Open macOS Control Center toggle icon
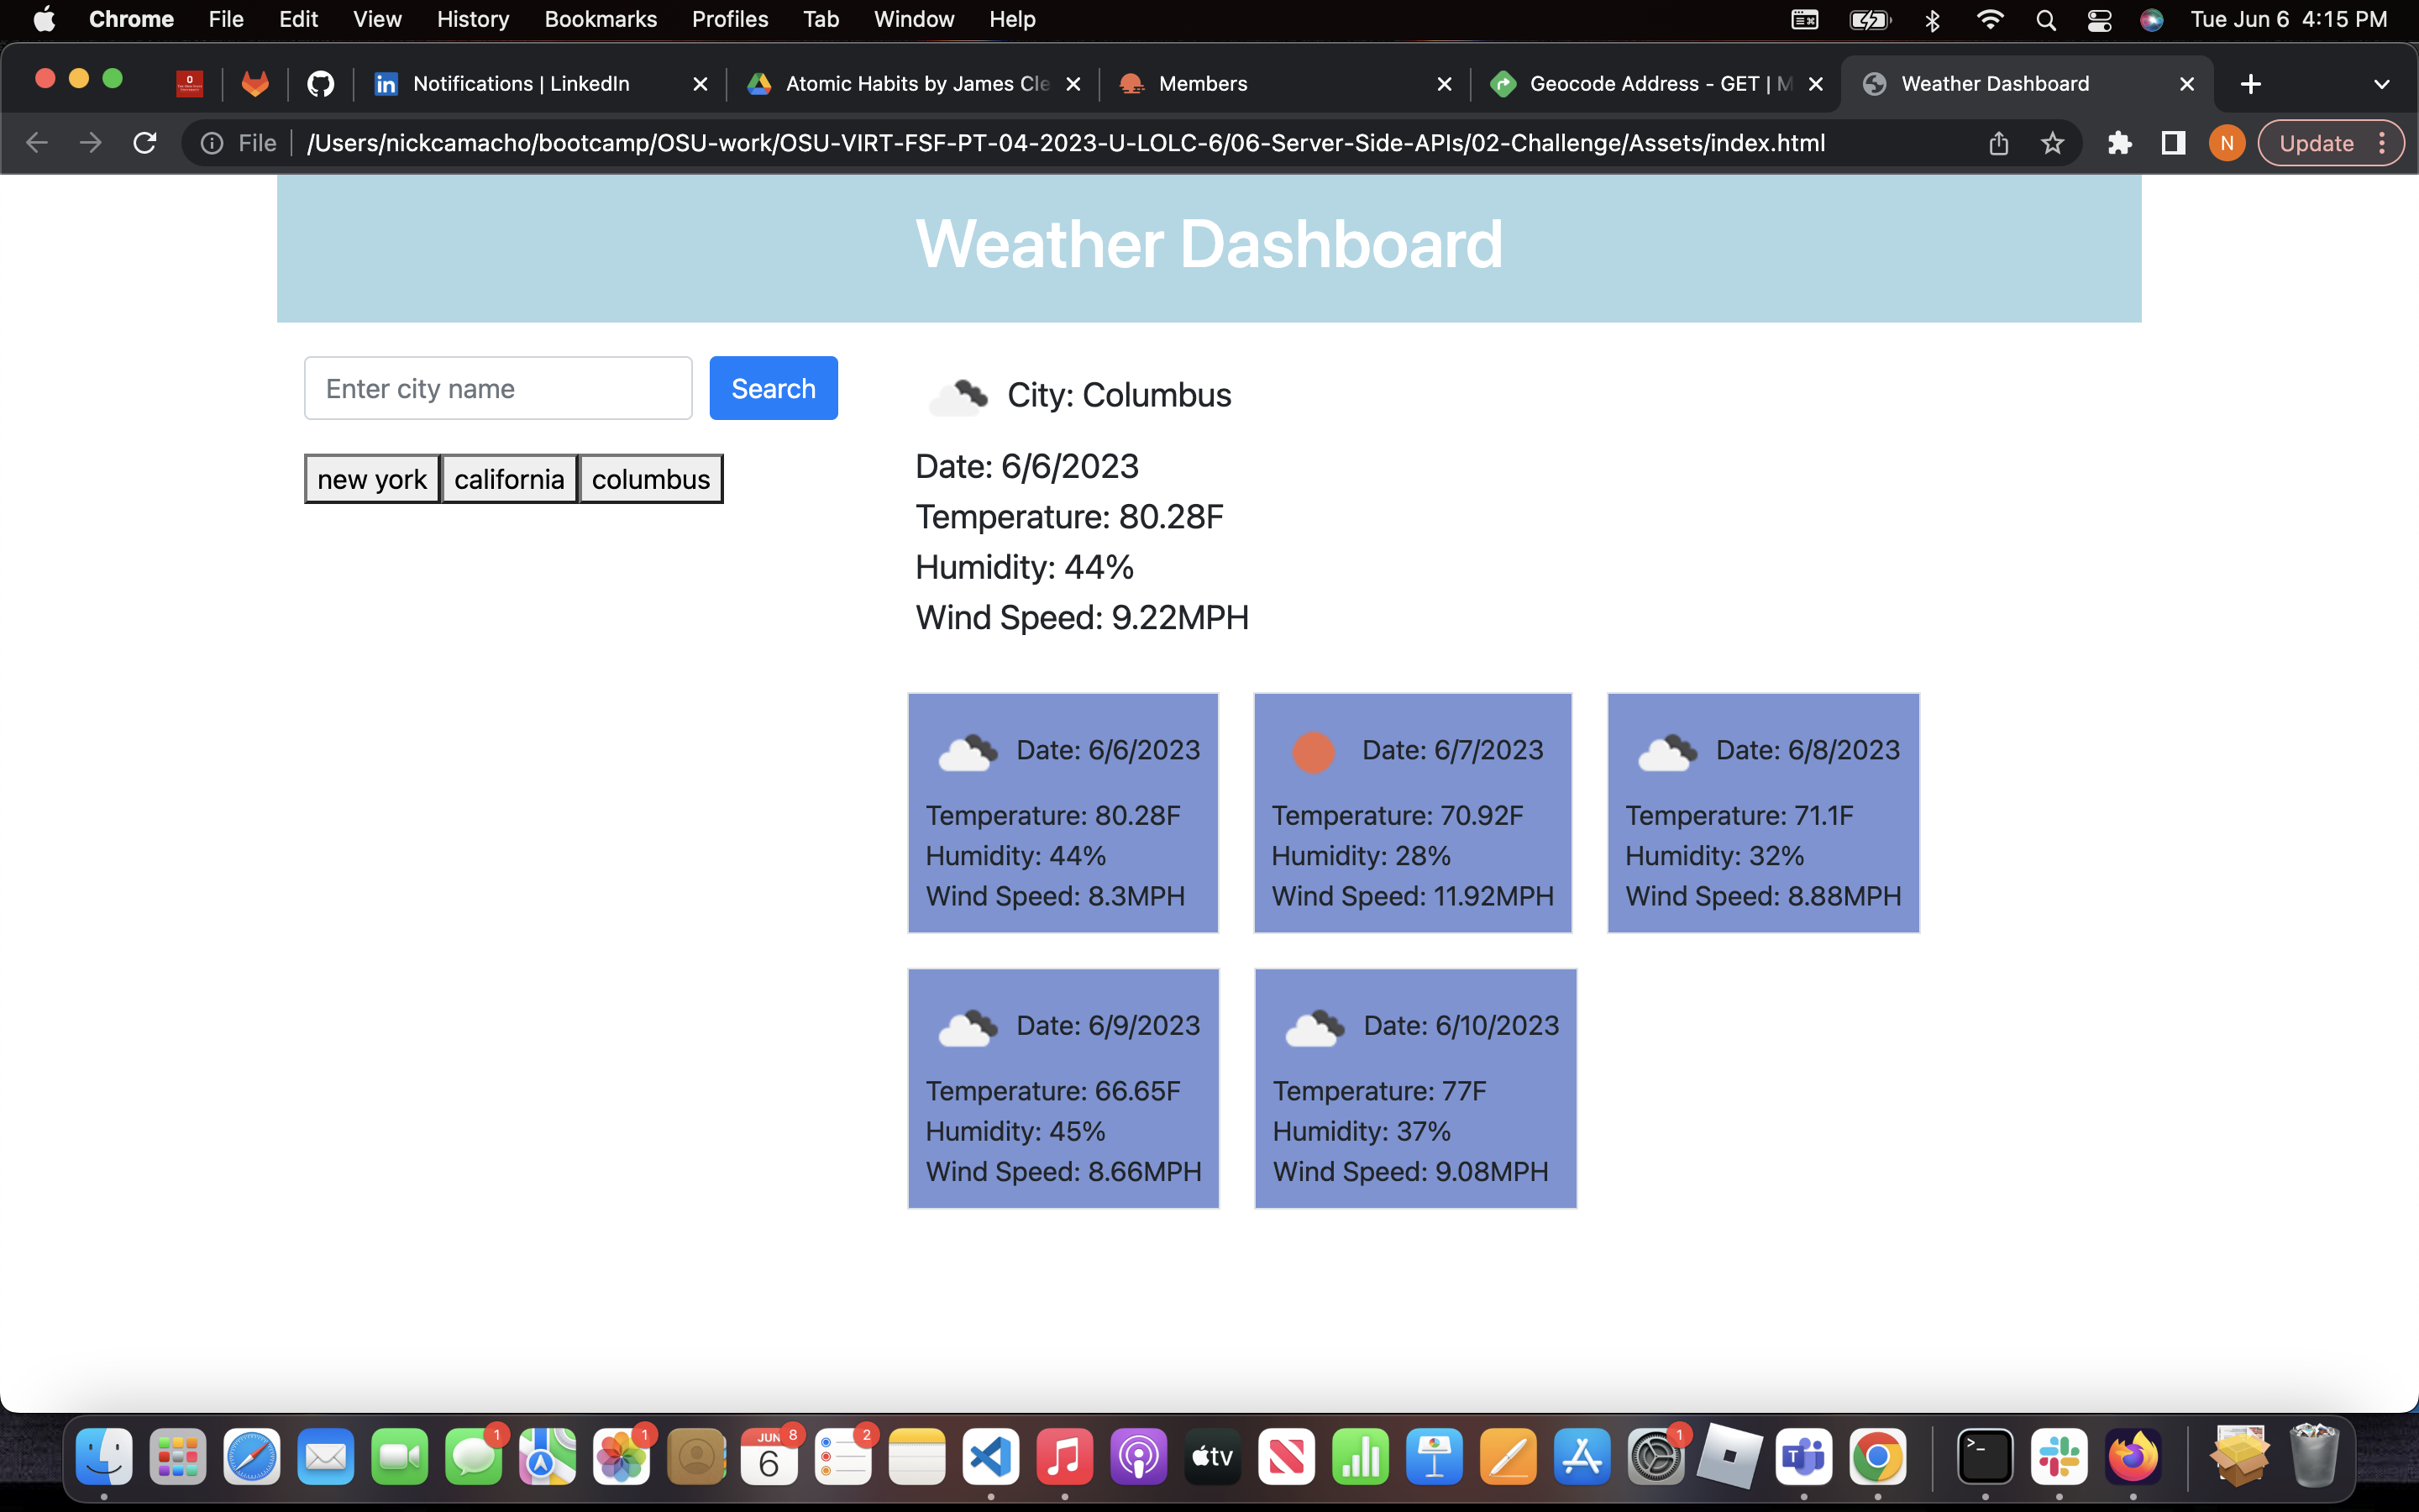This screenshot has height=1512, width=2419. tap(2099, 20)
